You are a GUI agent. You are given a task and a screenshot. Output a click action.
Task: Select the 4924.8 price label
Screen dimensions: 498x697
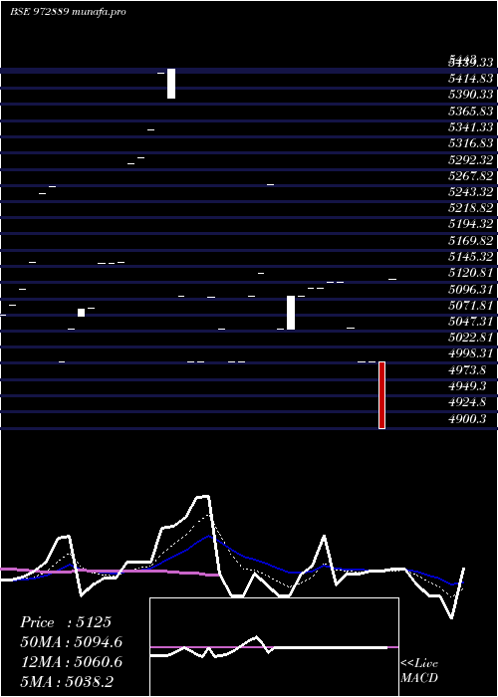(467, 402)
